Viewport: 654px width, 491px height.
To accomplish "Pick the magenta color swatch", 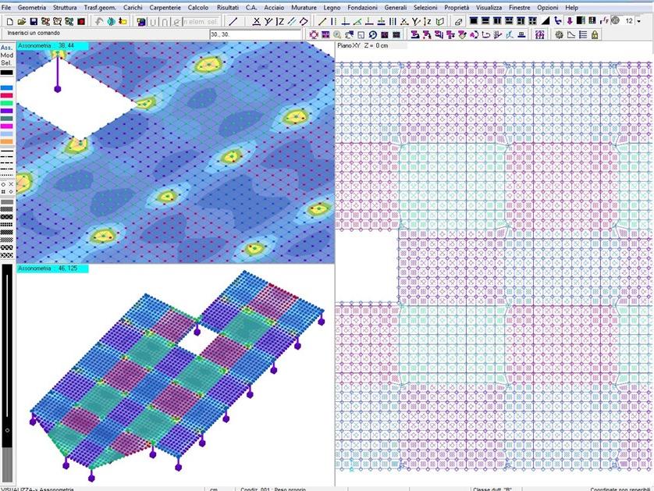I will (7, 126).
